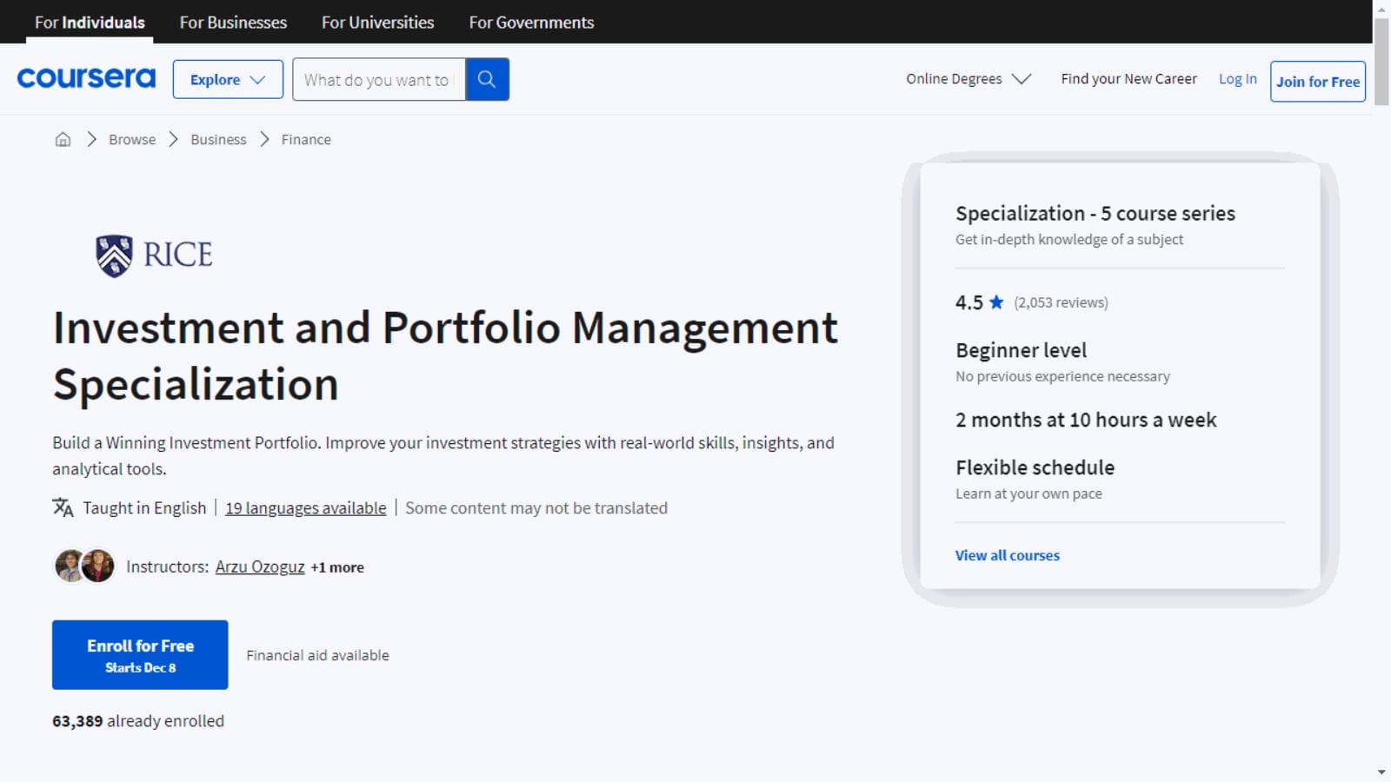The image size is (1391, 782).
Task: Click the Investment and Portfolio Management title
Action: [445, 356]
